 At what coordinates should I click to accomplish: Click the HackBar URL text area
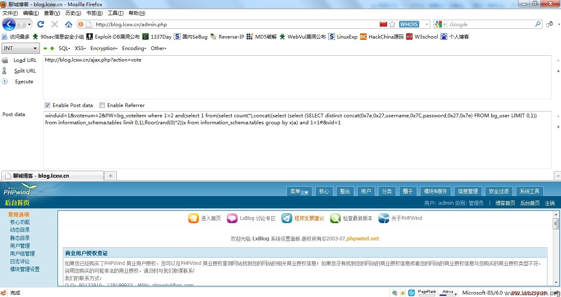(297, 77)
